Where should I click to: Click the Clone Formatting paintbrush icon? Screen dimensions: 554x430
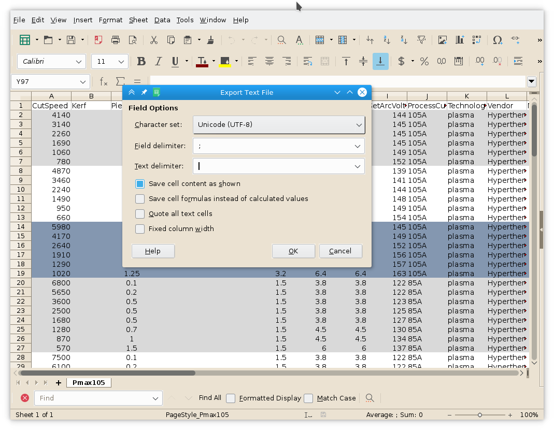click(210, 40)
